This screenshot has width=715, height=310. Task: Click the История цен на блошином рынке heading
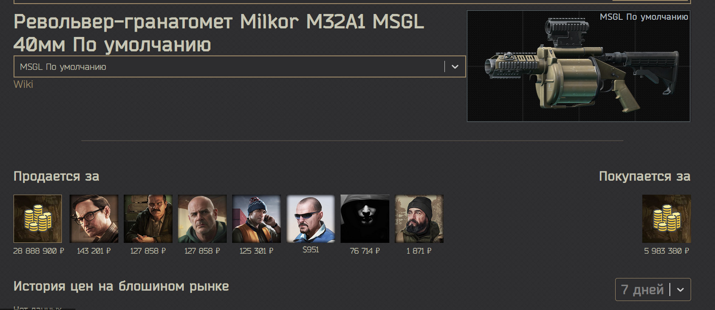(x=121, y=286)
